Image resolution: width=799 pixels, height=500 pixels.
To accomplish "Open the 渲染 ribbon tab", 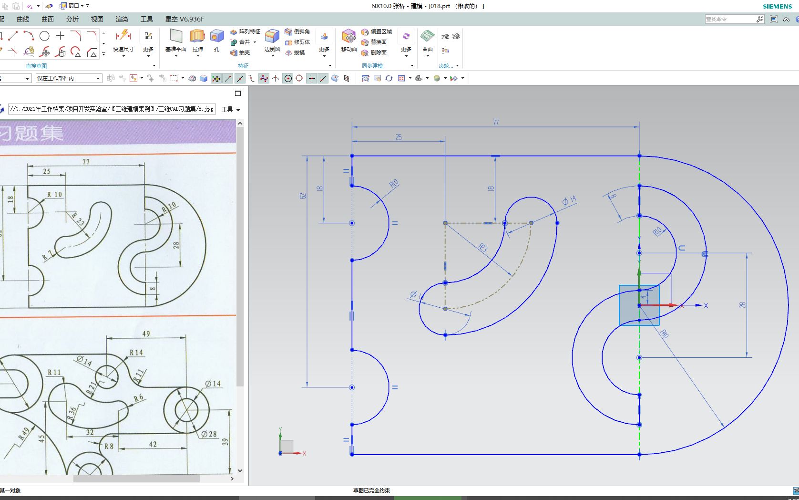I will tap(122, 19).
